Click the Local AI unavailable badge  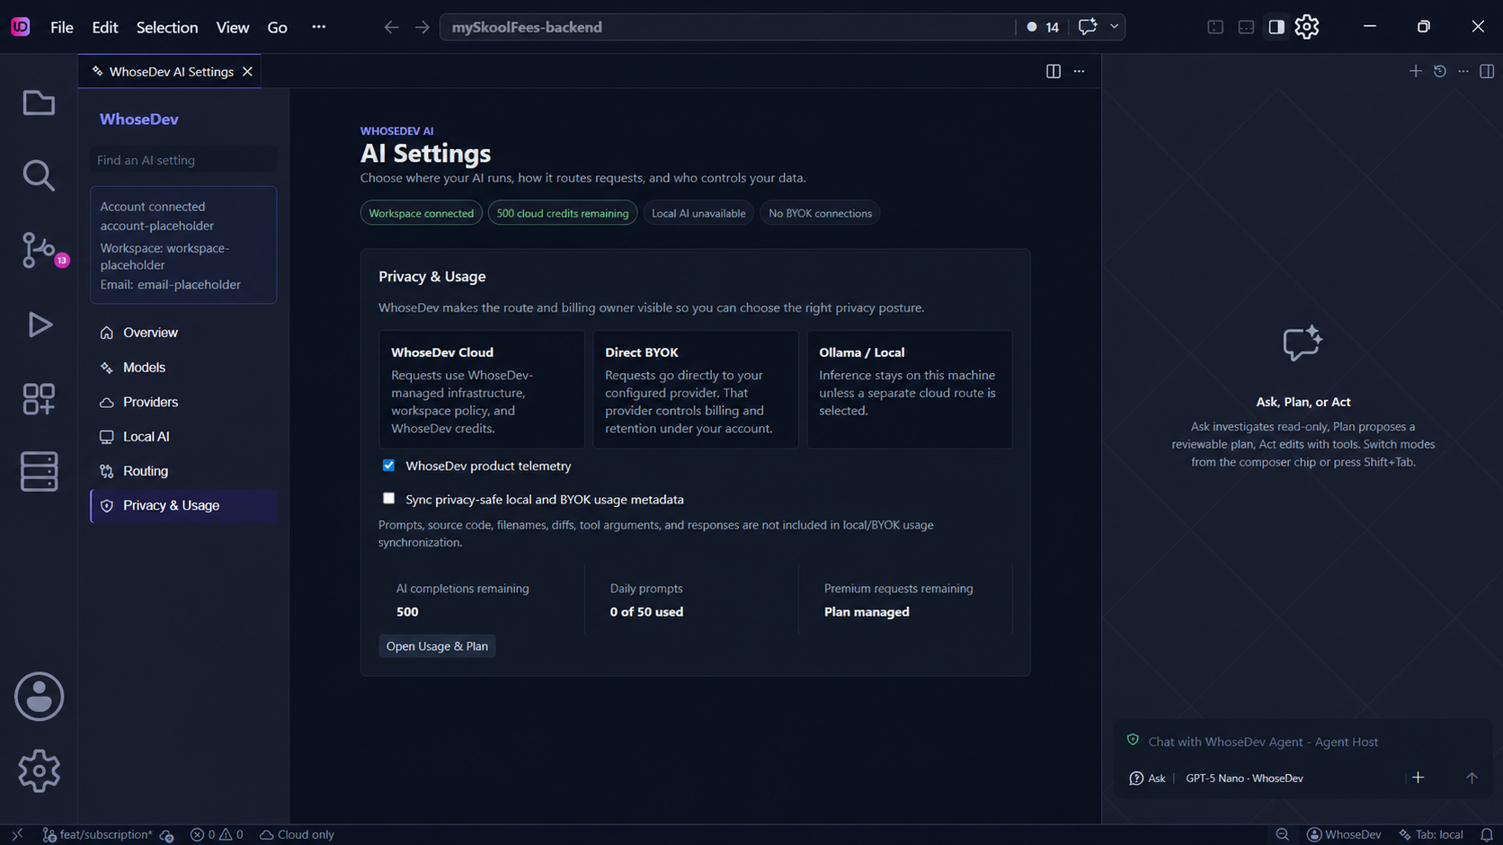[x=698, y=213]
